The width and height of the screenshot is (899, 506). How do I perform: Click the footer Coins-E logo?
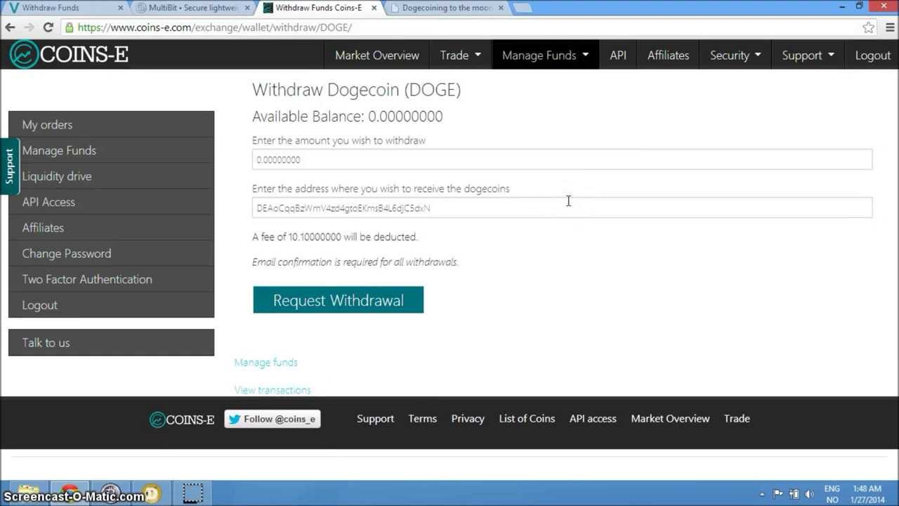click(182, 420)
